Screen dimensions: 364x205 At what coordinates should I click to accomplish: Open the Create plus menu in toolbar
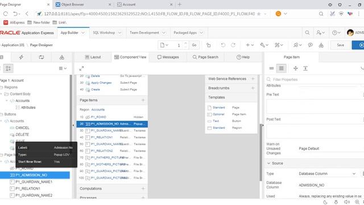pyautogui.click(x=250, y=45)
